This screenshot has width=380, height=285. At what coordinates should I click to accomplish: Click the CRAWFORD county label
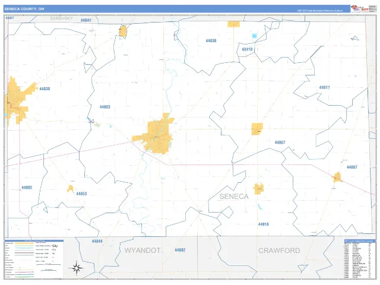click(x=279, y=251)
